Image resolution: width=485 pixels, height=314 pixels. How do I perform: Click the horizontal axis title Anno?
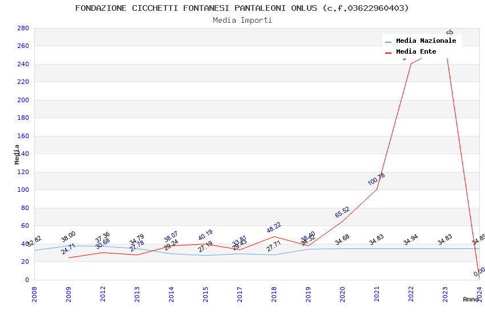coord(471,299)
